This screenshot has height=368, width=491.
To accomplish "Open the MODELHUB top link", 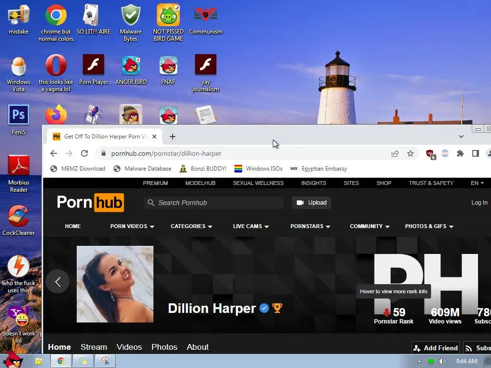I will click(x=200, y=183).
